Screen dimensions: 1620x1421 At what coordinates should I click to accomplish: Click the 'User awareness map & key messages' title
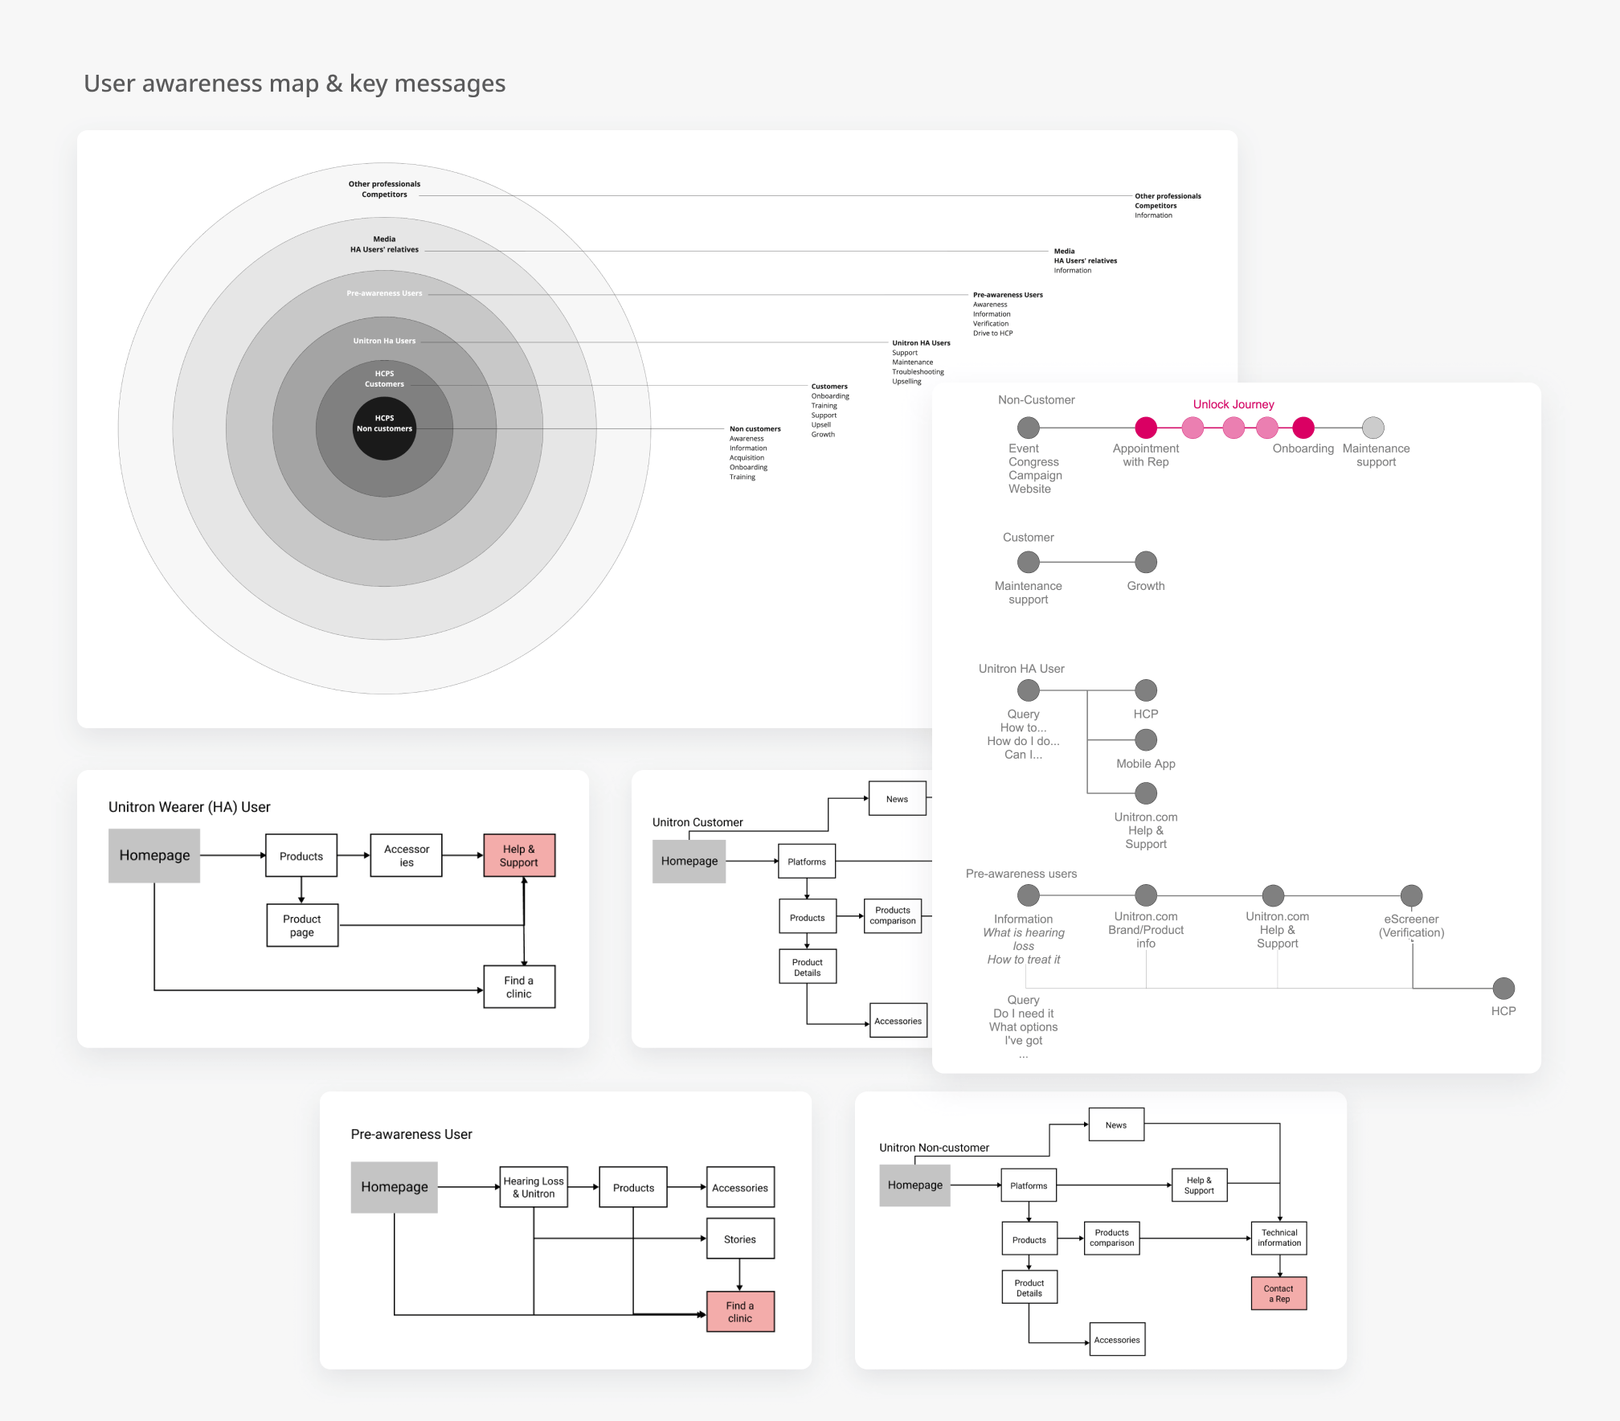[294, 84]
